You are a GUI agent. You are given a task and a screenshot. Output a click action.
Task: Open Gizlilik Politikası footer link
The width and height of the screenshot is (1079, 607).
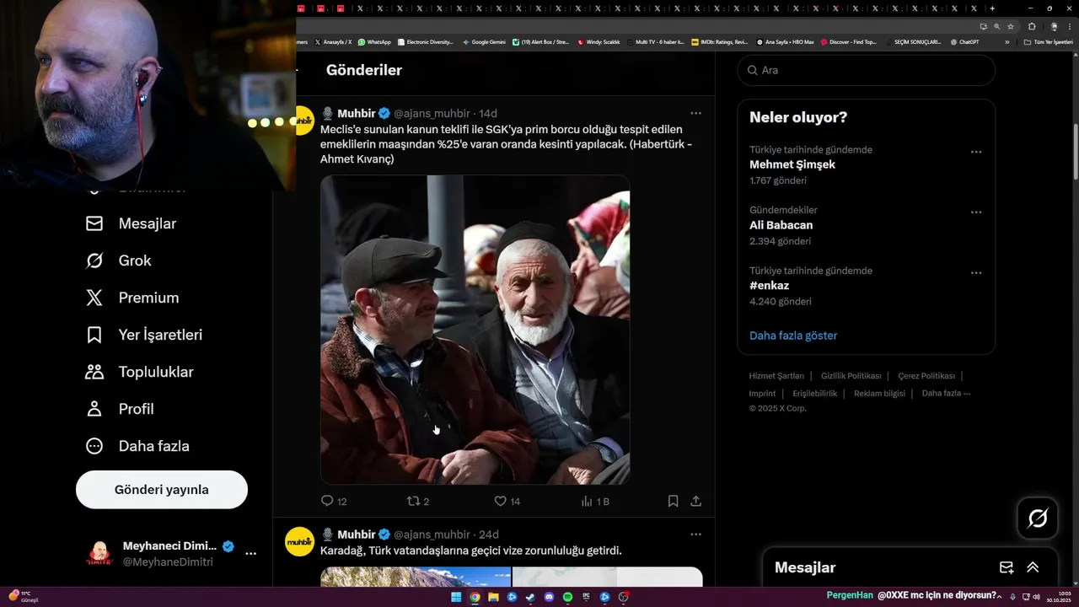(851, 376)
